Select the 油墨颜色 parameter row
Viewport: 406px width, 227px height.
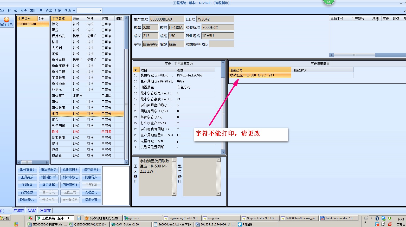coord(174,87)
